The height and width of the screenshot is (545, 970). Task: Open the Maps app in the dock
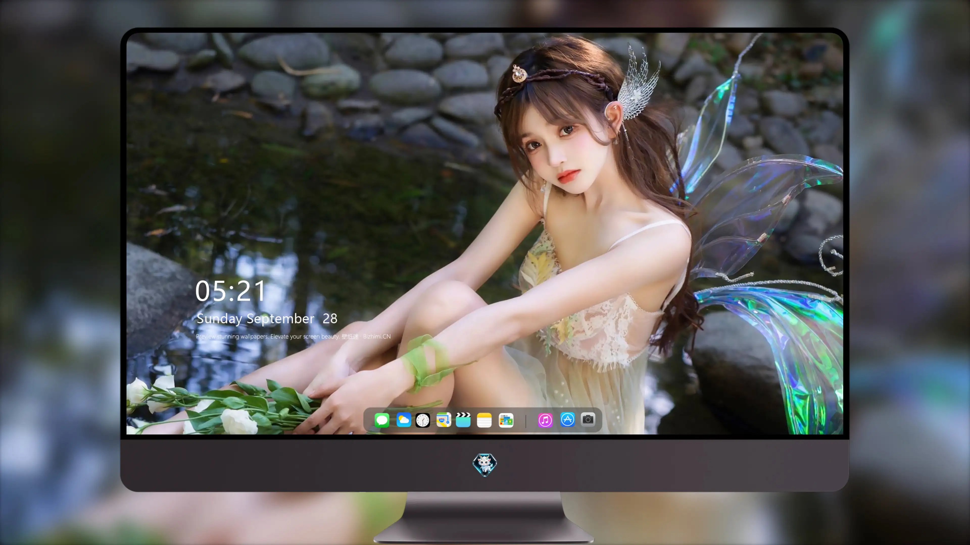tap(444, 420)
